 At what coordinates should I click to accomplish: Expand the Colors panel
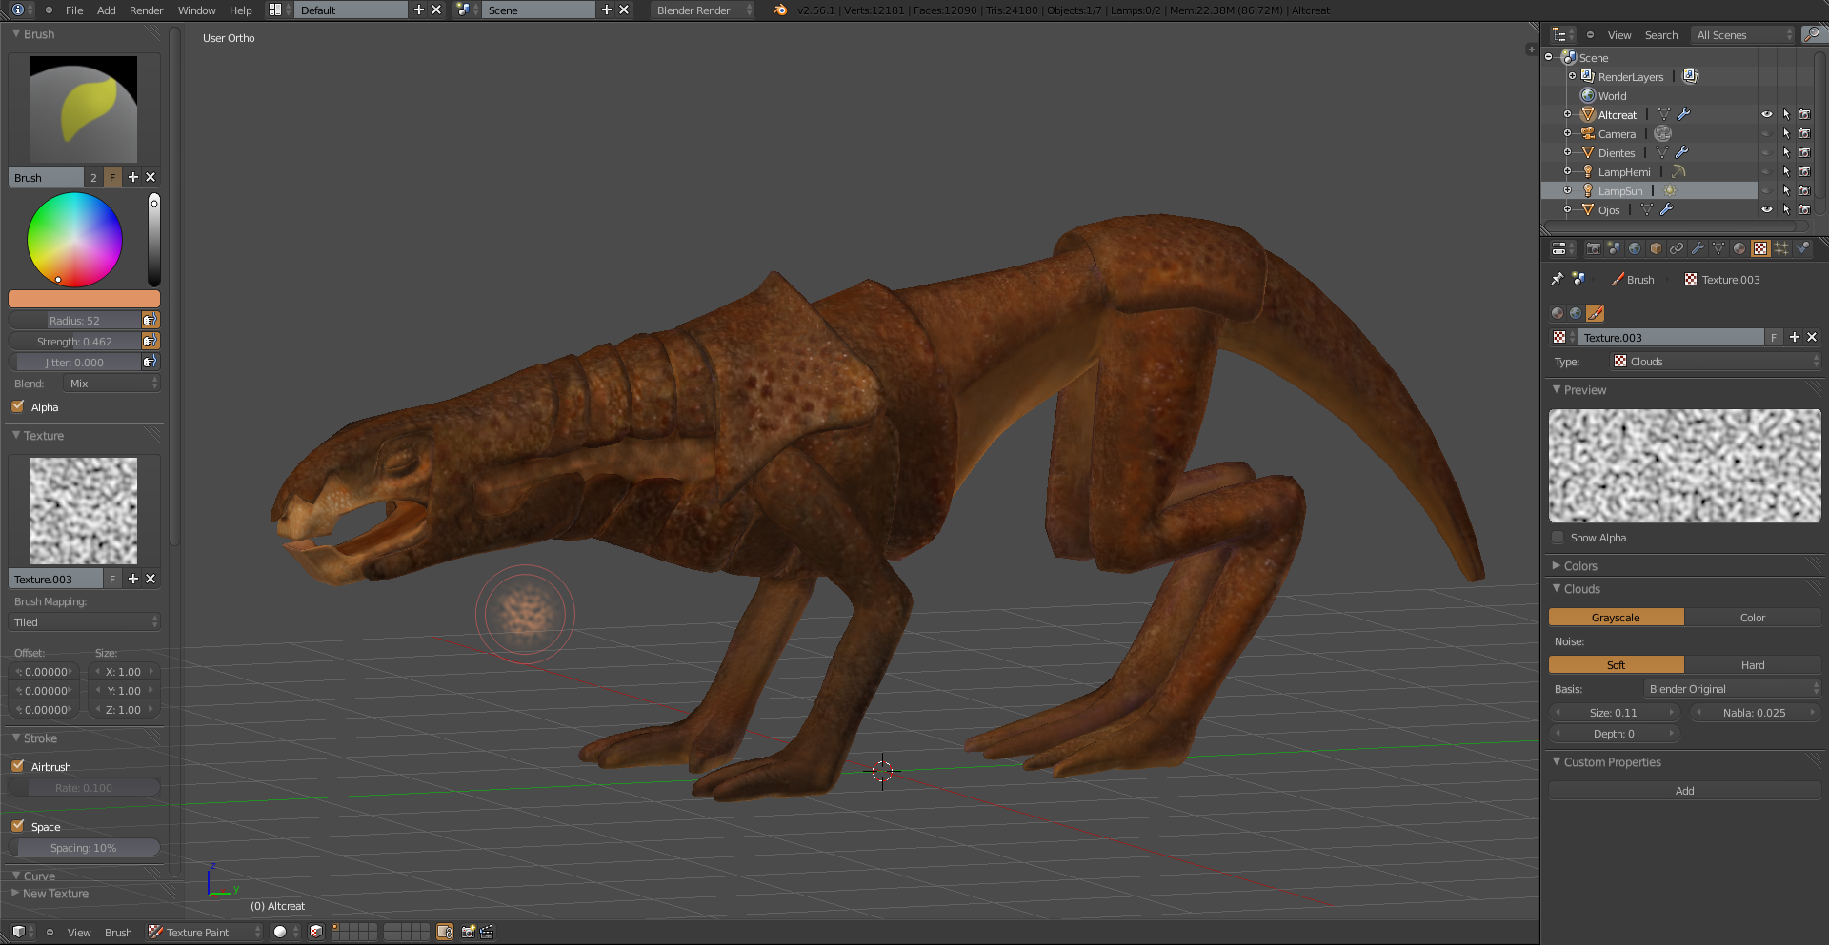tap(1579, 565)
